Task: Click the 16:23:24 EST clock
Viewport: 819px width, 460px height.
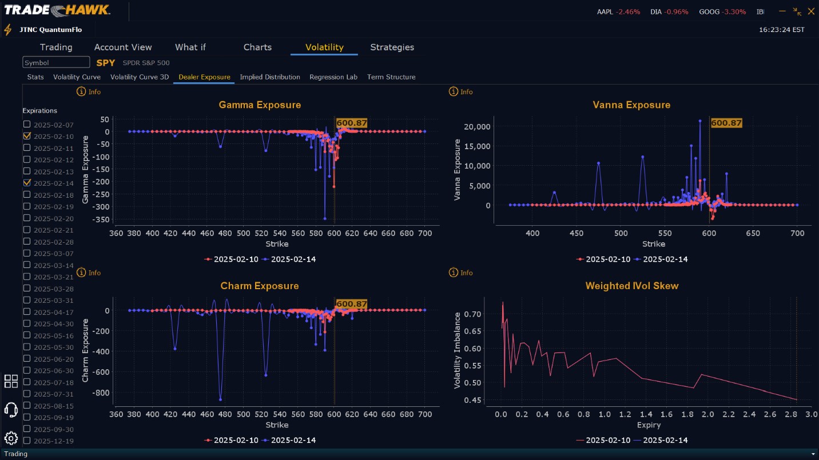Action: click(x=782, y=29)
